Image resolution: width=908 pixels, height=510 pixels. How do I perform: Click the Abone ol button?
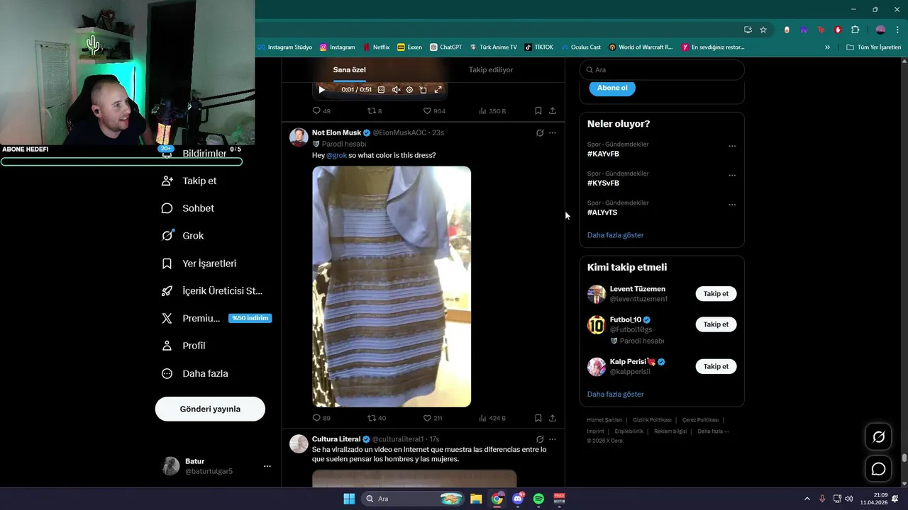coord(612,88)
